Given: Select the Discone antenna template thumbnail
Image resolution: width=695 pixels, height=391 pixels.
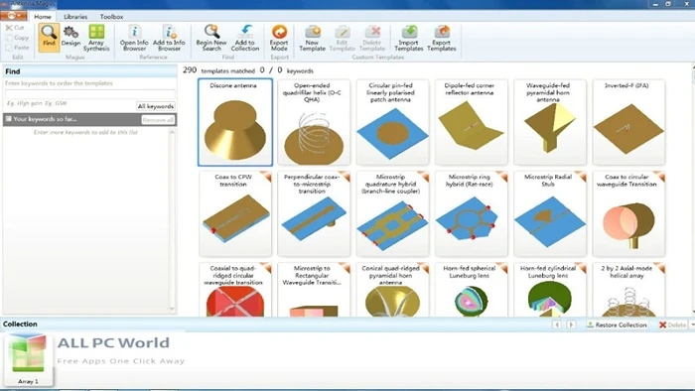Looking at the screenshot, I should (x=235, y=122).
